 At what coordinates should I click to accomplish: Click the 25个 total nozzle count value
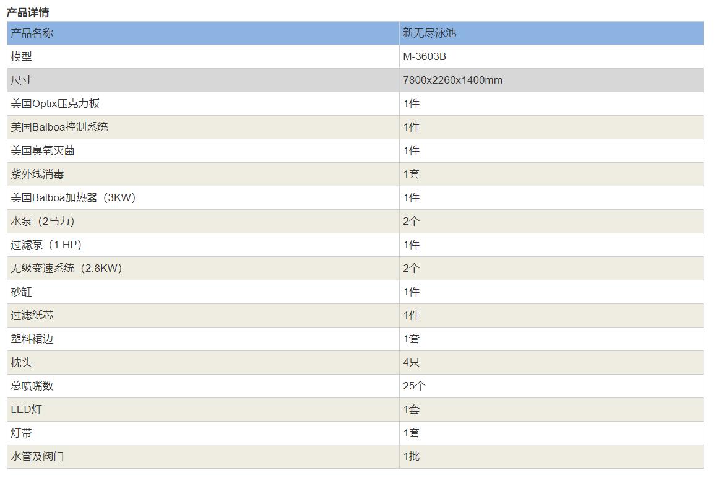click(x=414, y=386)
